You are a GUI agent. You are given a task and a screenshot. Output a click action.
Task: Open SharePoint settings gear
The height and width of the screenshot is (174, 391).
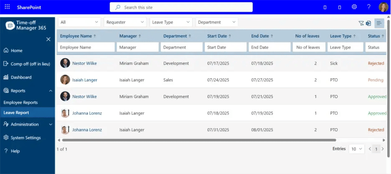(x=354, y=7)
